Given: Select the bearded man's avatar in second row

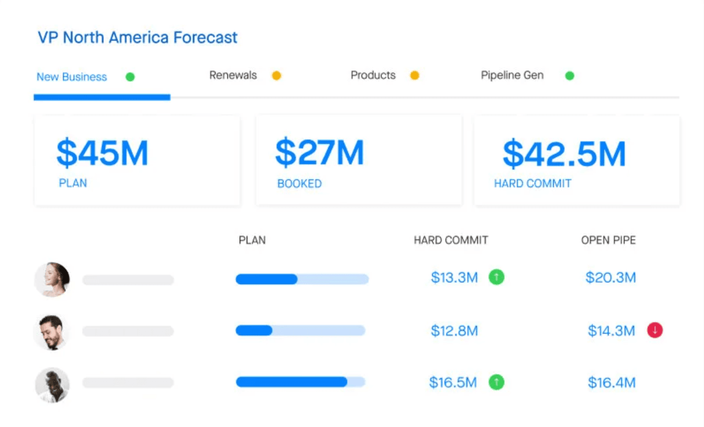Looking at the screenshot, I should tap(52, 332).
